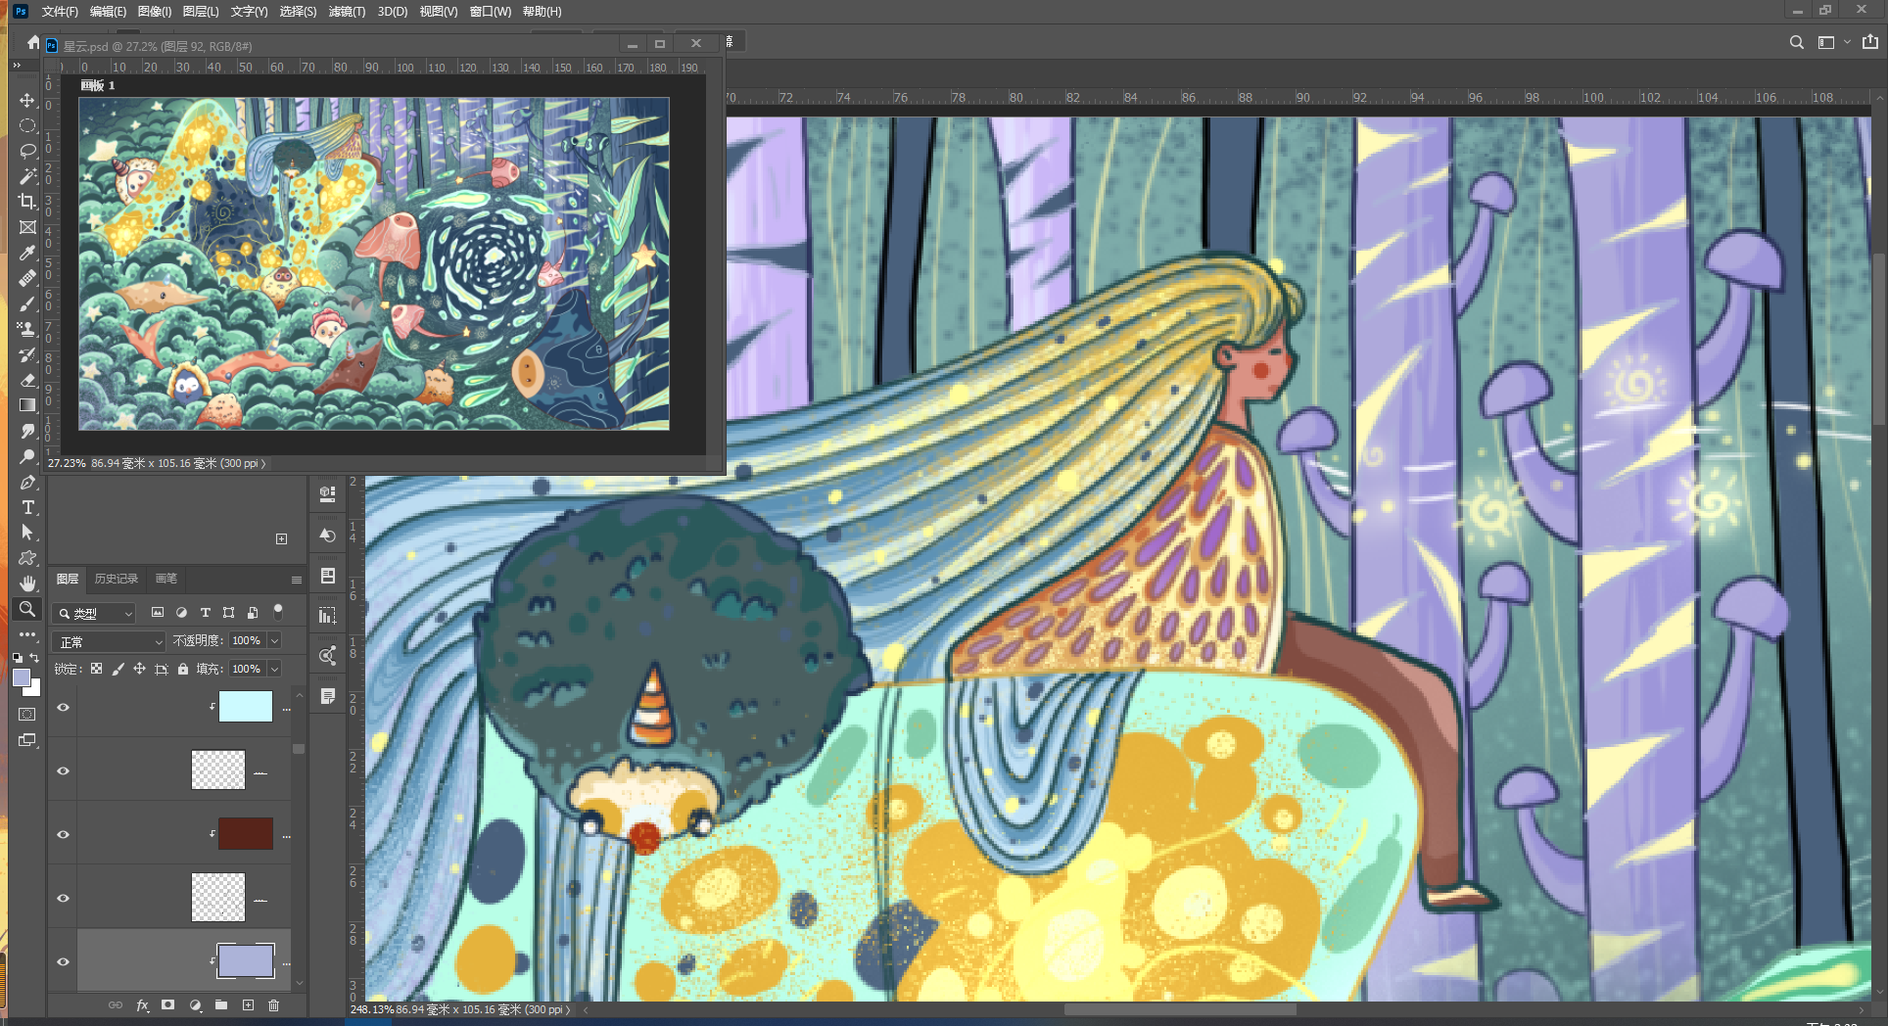The width and height of the screenshot is (1888, 1026).
Task: Select the Smudge tool
Action: pos(27,431)
